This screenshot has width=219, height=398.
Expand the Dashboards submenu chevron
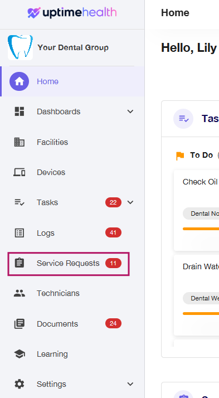tap(130, 111)
